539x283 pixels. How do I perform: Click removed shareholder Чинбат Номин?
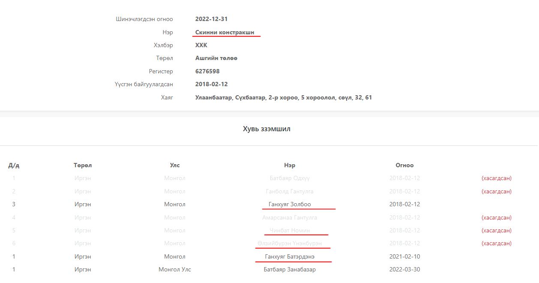pyautogui.click(x=290, y=230)
